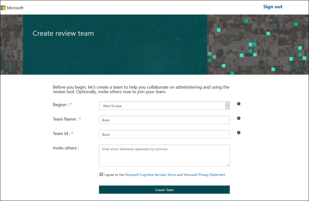Sign out of the account

pyautogui.click(x=273, y=7)
